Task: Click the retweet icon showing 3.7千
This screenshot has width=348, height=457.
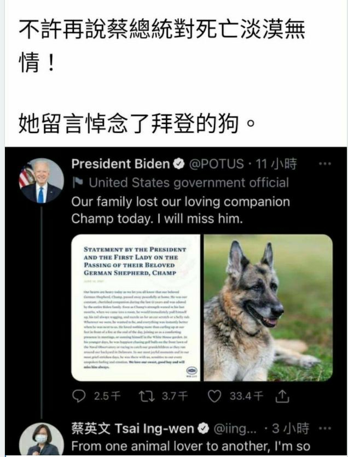Action: coord(147,396)
